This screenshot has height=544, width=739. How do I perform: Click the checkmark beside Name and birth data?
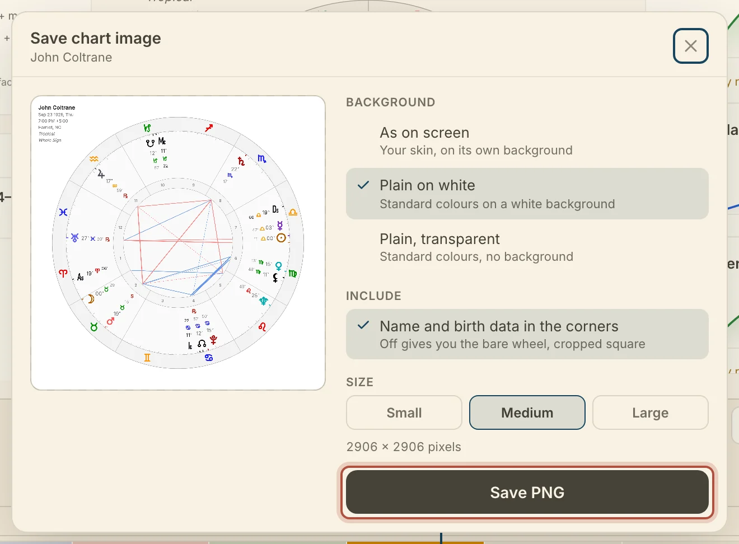pyautogui.click(x=363, y=325)
